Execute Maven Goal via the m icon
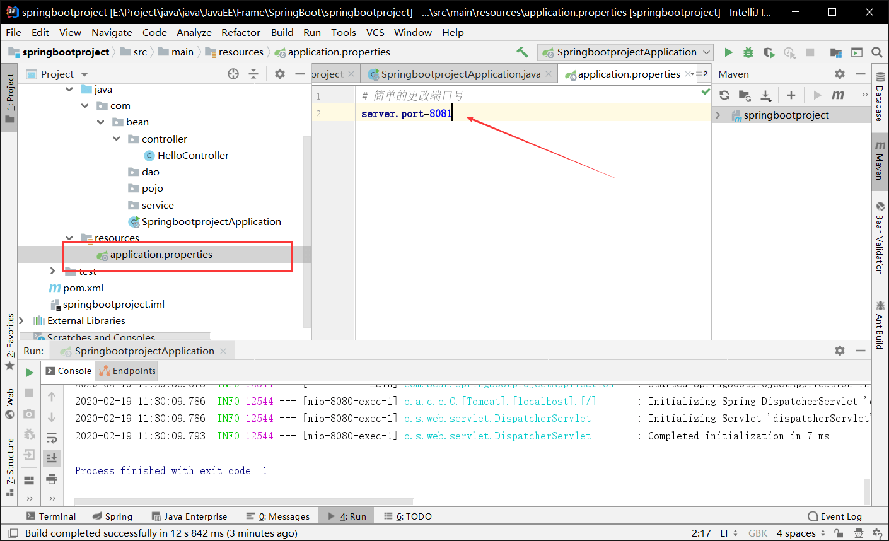The height and width of the screenshot is (541, 889). click(x=838, y=95)
